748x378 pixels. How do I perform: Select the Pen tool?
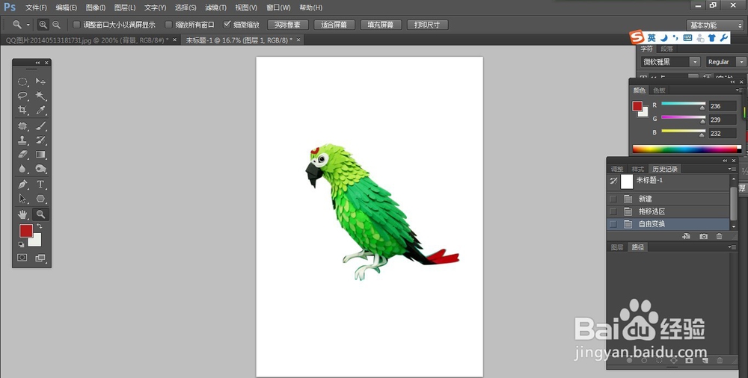22,184
